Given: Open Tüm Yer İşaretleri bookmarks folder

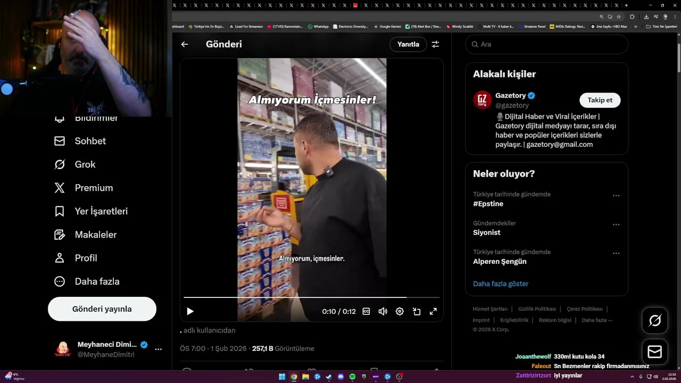Looking at the screenshot, I should click(x=661, y=26).
